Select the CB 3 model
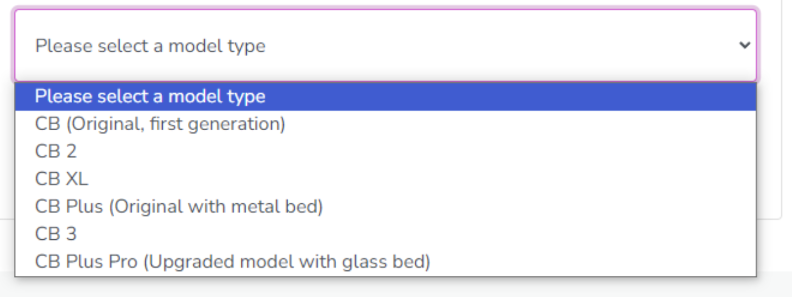Screen dimensions: 792x297 56,234
